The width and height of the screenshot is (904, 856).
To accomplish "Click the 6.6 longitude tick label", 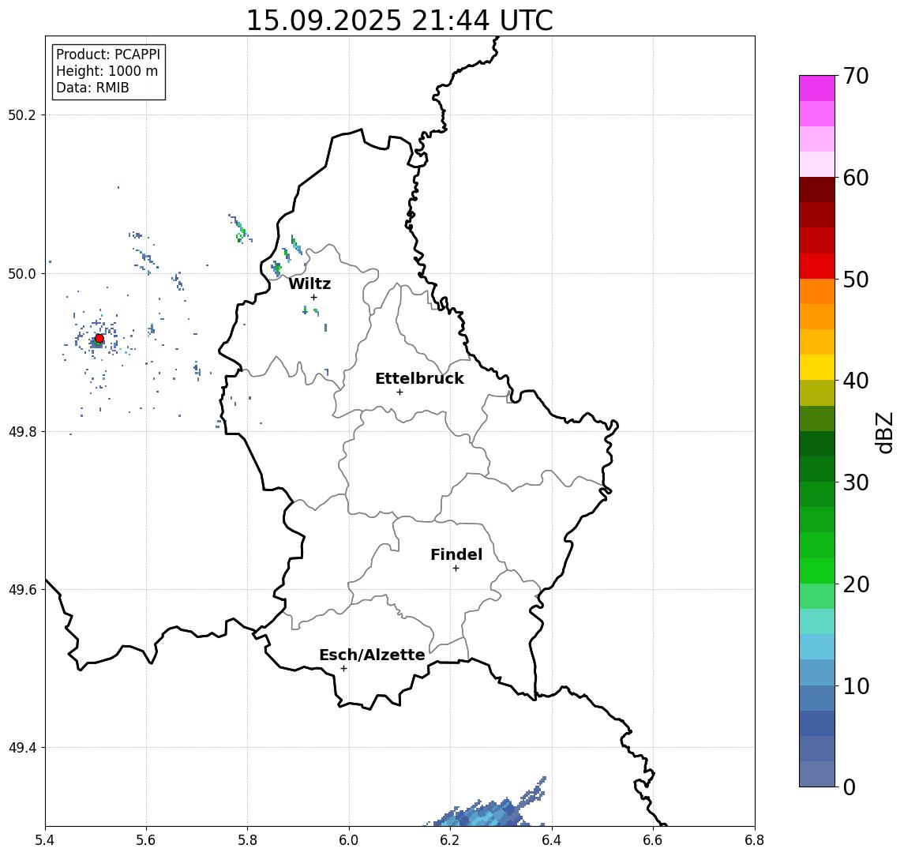I will [653, 840].
